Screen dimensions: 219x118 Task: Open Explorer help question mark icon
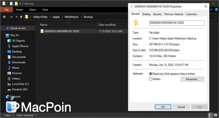click(216, 10)
